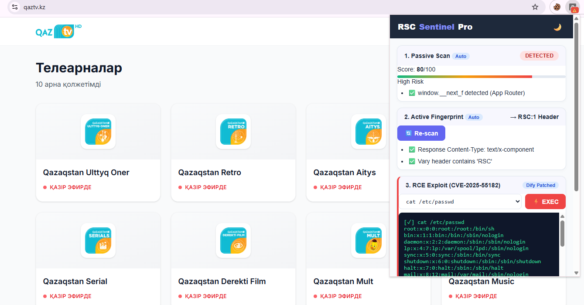The width and height of the screenshot is (584, 305).
Task: Click the Qazaqstan Aitys channel logo
Action: (369, 132)
